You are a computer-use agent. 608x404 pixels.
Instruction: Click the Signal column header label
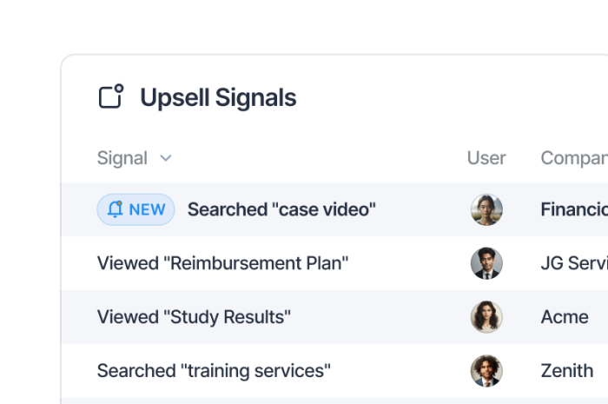click(122, 158)
